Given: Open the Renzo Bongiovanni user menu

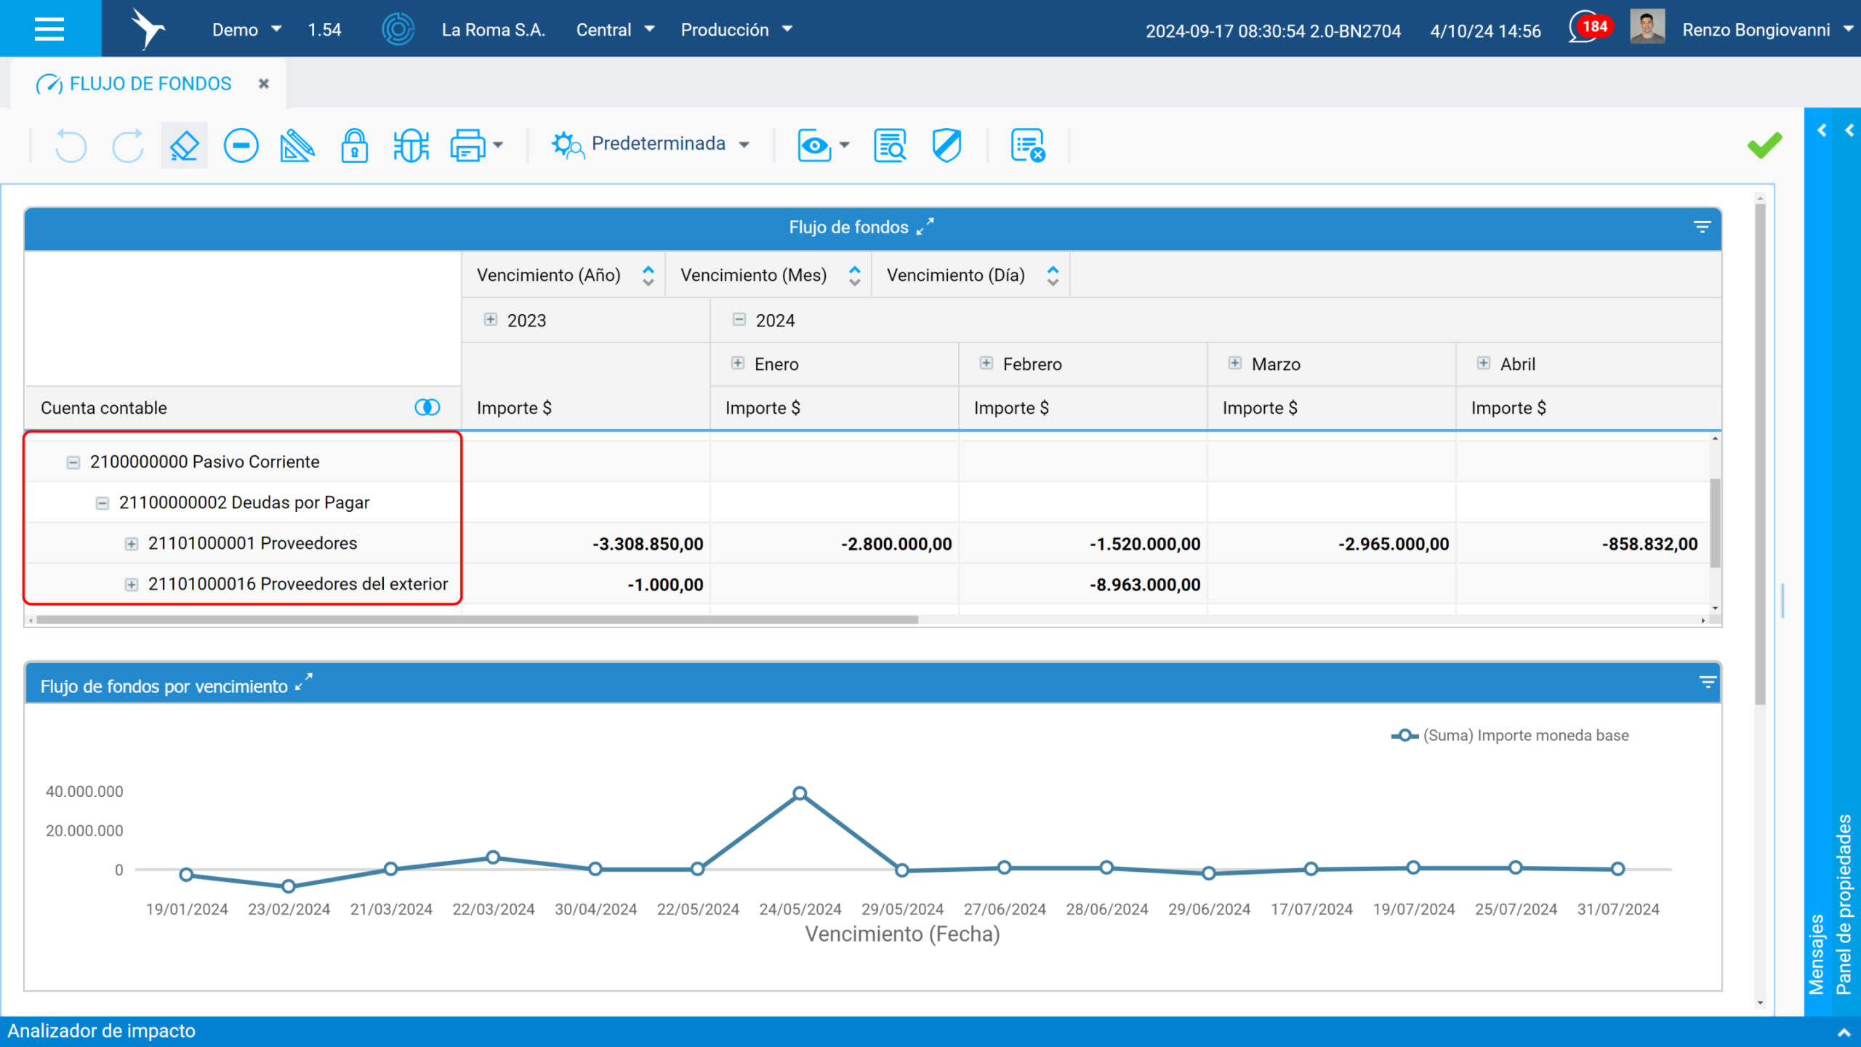Looking at the screenshot, I should (x=1768, y=29).
